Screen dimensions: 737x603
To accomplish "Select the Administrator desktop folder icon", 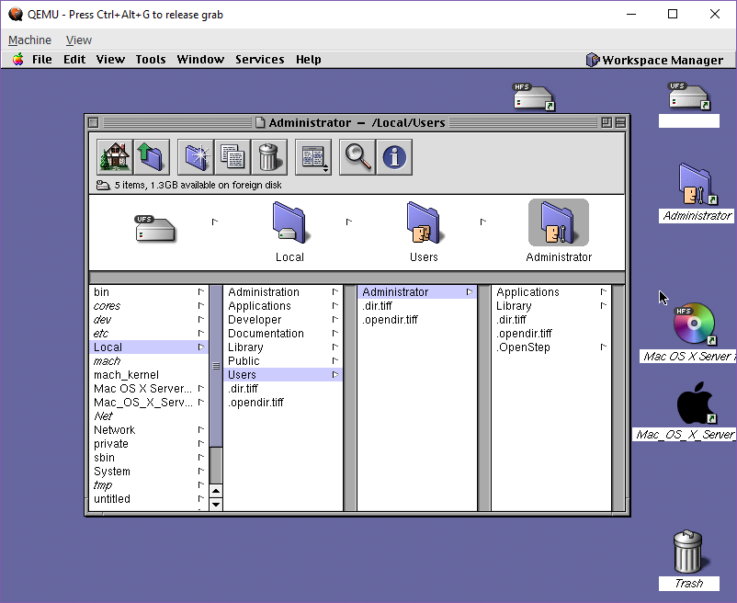I will click(697, 185).
